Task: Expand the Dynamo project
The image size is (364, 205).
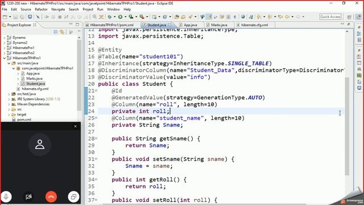Action: coord(4,38)
